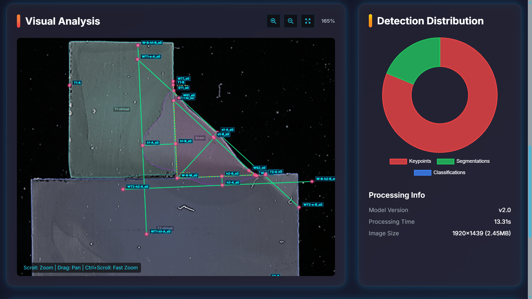Toggle Classifications in the chart legend

[x=449, y=172]
